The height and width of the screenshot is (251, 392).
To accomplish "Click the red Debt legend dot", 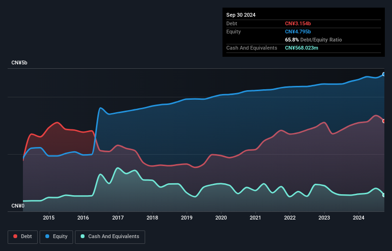I will 15,236.
